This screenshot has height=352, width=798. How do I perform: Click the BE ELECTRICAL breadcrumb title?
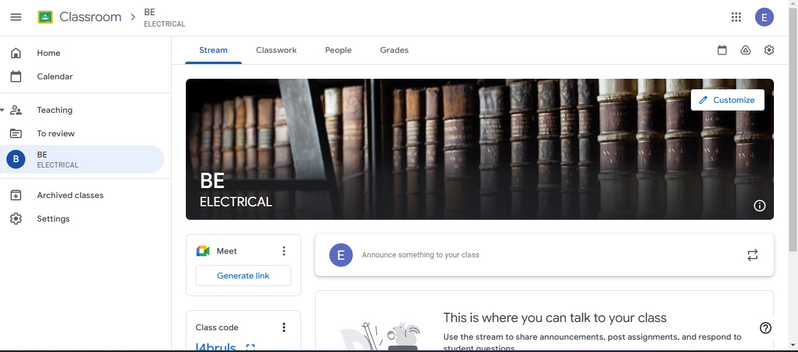point(165,18)
